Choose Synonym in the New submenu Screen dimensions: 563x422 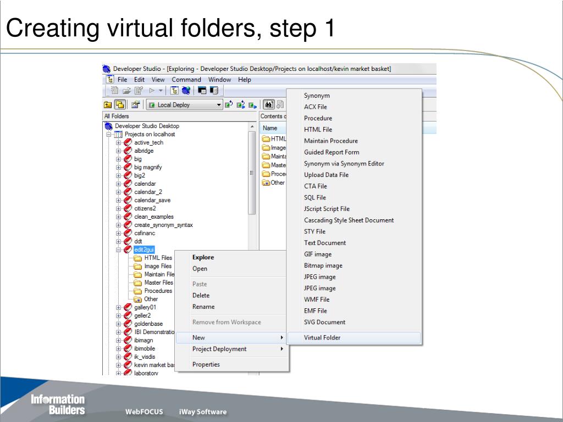pos(355,96)
